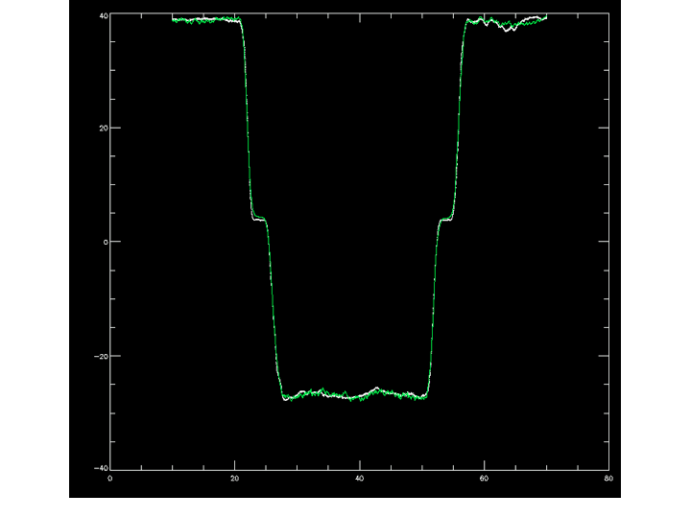
Task: Click the white curve dip near x=64
Action: point(508,30)
